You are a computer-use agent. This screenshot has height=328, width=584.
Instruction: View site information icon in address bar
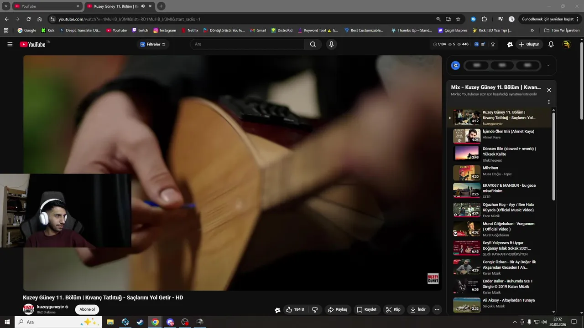pyautogui.click(x=52, y=19)
